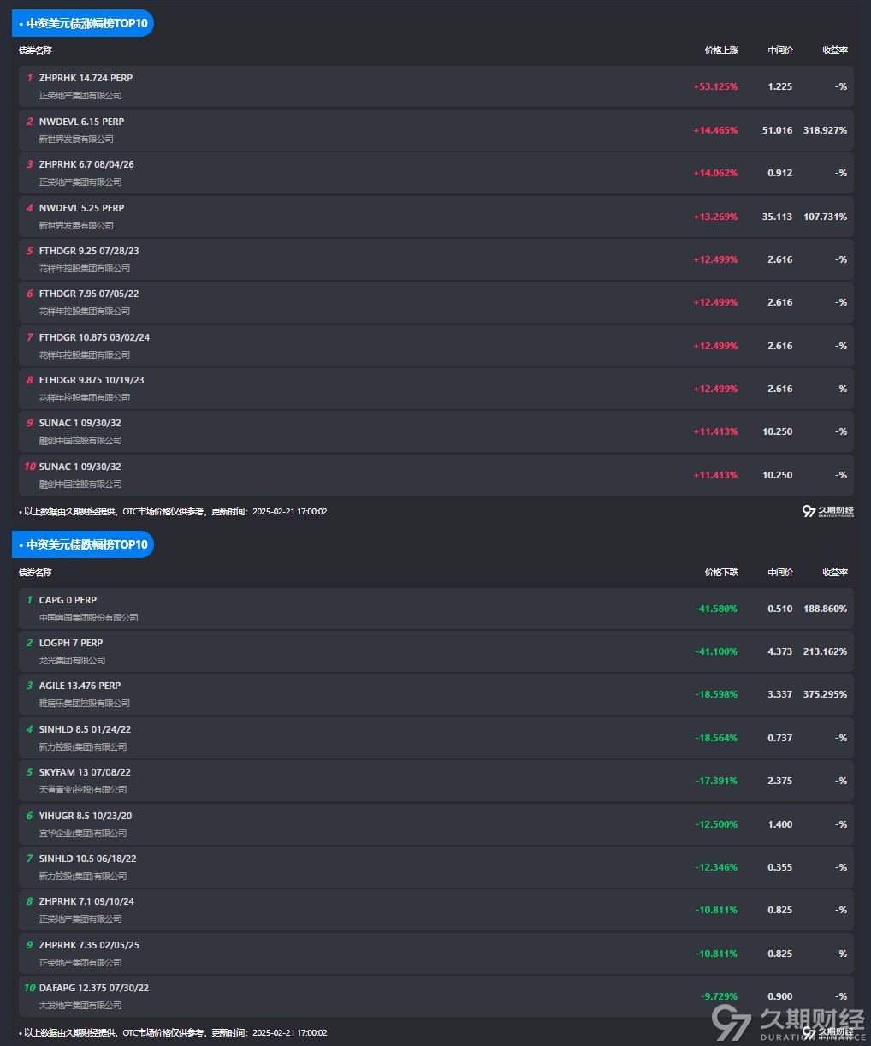
Task: Select the 中资美元债跌幅榜TOP10 header tab
Action: pos(83,544)
